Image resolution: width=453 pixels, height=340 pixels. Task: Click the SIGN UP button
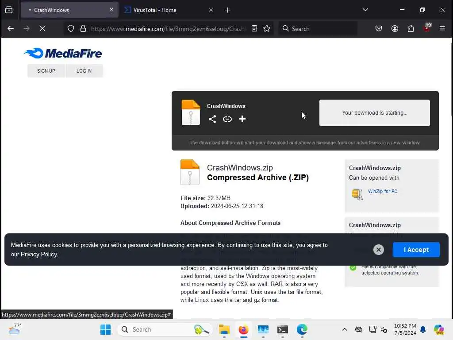(x=46, y=71)
